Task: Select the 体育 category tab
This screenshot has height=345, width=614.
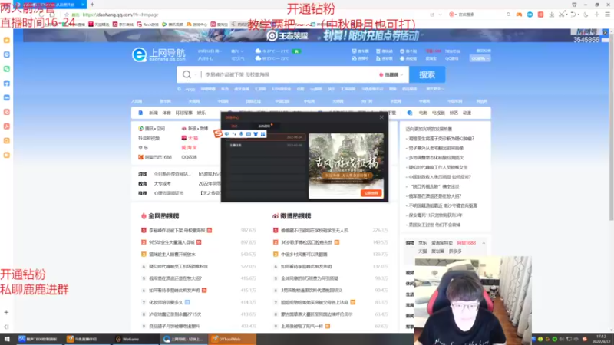Action: (x=167, y=113)
